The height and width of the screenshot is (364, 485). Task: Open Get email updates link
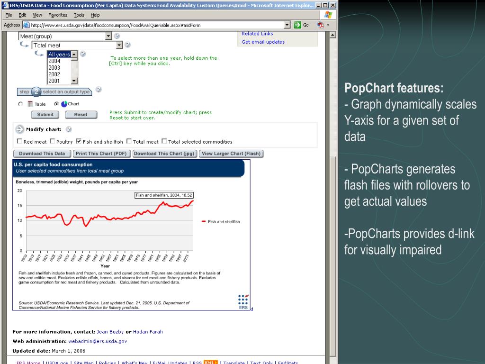(263, 42)
